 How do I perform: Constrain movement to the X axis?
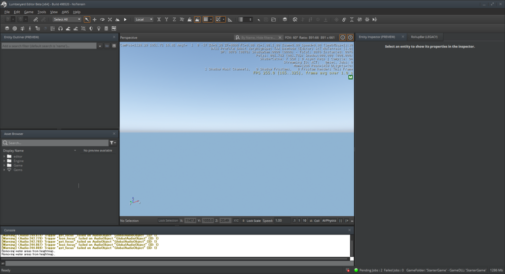point(159,20)
